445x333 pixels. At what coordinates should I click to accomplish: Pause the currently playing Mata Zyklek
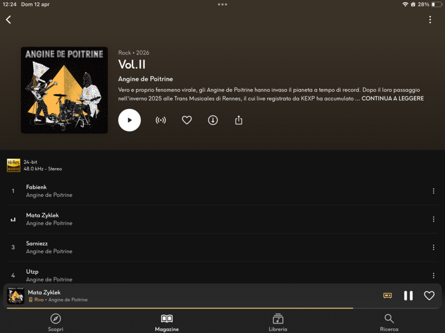(408, 296)
